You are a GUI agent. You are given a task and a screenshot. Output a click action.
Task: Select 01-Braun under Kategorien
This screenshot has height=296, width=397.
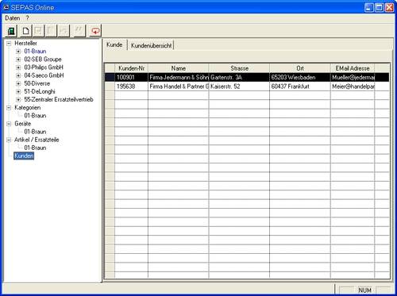(35, 116)
